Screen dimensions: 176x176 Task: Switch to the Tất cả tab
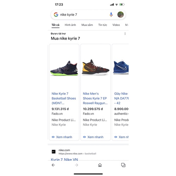coord(55,25)
